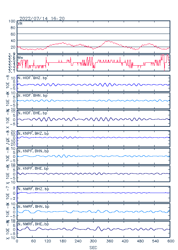Click the N.KNPF.BHZ.bp trace label
This screenshot has height=250, width=178.
pyautogui.click(x=33, y=133)
